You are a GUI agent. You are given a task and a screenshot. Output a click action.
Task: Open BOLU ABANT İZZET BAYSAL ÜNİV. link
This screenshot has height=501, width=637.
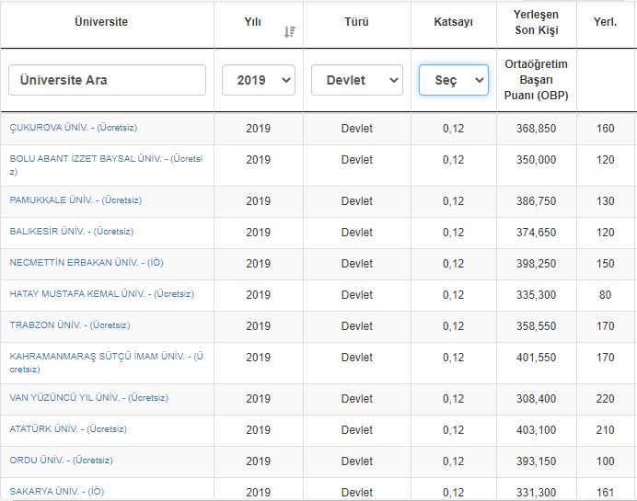click(x=106, y=165)
